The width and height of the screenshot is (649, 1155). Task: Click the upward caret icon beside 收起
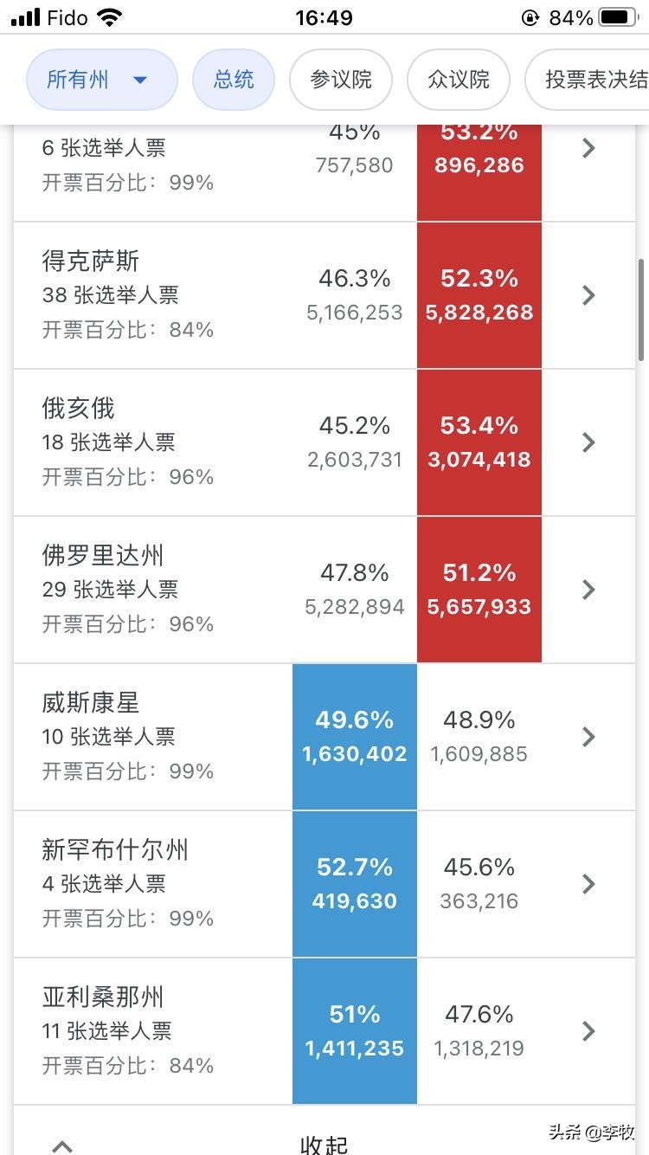click(61, 1145)
